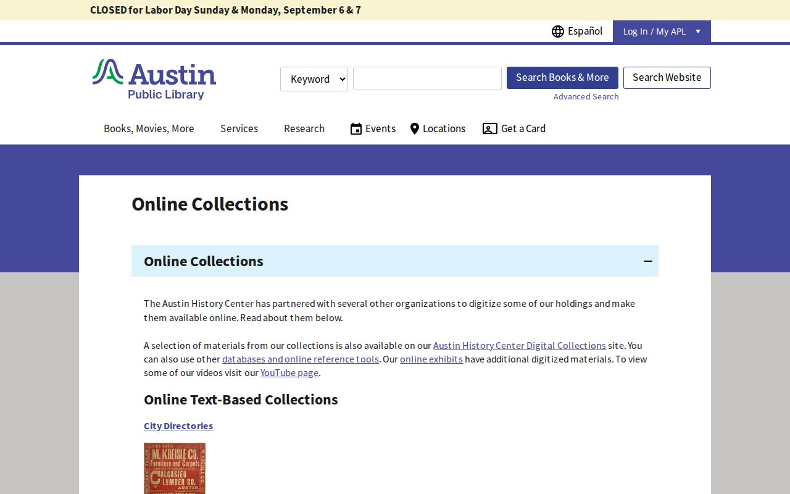
Task: Click the globe icon beside Español
Action: (x=558, y=31)
